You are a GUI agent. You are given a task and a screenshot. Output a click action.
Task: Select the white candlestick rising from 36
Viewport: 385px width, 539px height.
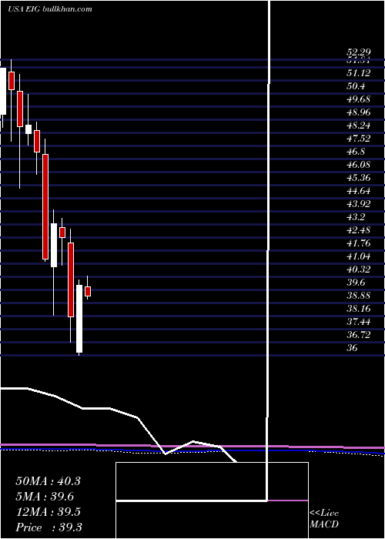click(x=79, y=319)
